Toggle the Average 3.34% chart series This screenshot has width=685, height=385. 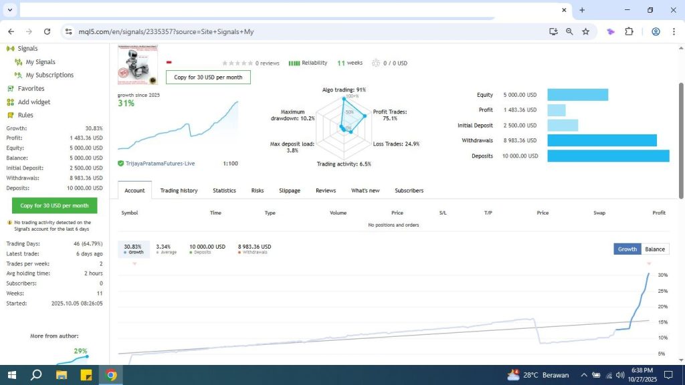click(165, 249)
